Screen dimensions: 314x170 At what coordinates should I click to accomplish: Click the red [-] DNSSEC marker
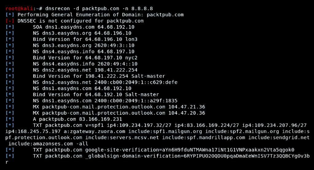click(10, 21)
